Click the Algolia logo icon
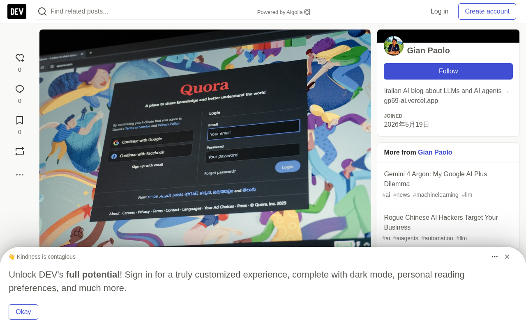The width and height of the screenshot is (526, 328). (307, 12)
